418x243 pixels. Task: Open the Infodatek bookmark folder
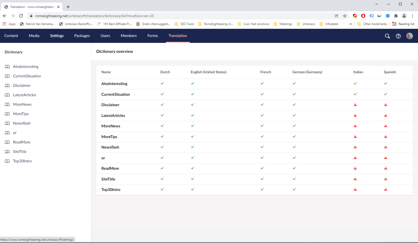[x=329, y=24]
